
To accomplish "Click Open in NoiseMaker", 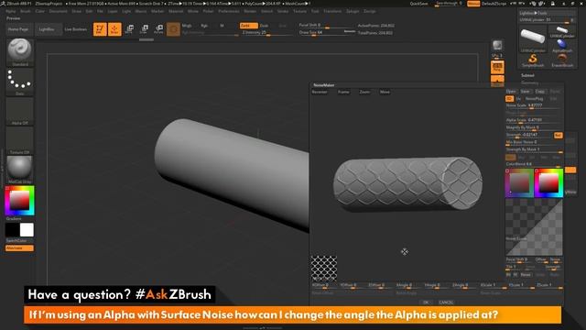I will point(511,92).
